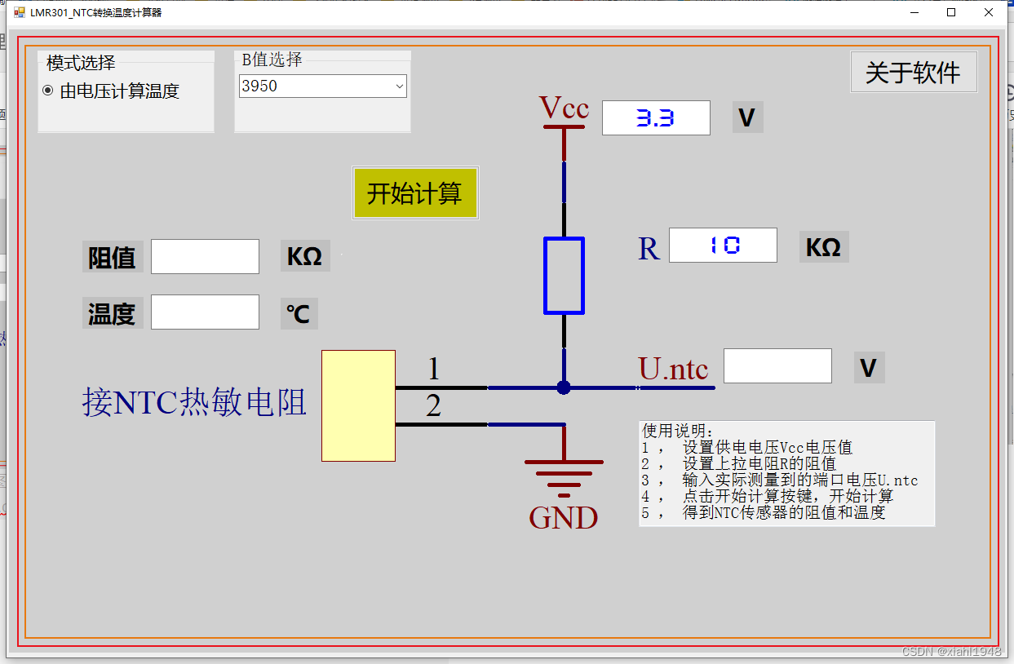The image size is (1014, 664).
Task: Click the B值选择 group title
Action: coord(272,60)
